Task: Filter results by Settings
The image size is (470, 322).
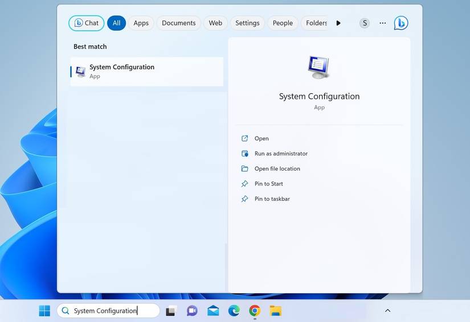Action: pyautogui.click(x=247, y=23)
